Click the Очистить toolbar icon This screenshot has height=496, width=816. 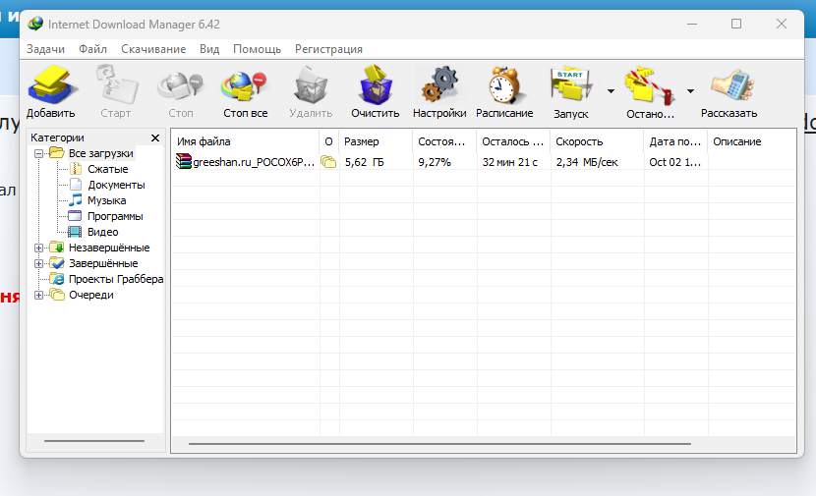[x=376, y=84]
